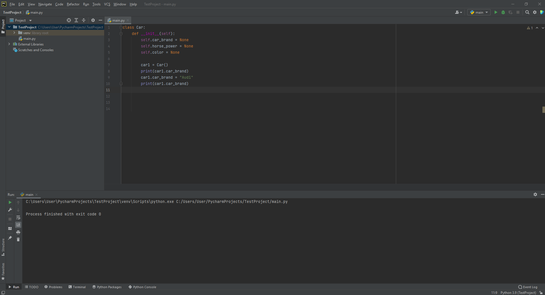Rerun main in Run panel
The height and width of the screenshot is (295, 545).
(10, 202)
